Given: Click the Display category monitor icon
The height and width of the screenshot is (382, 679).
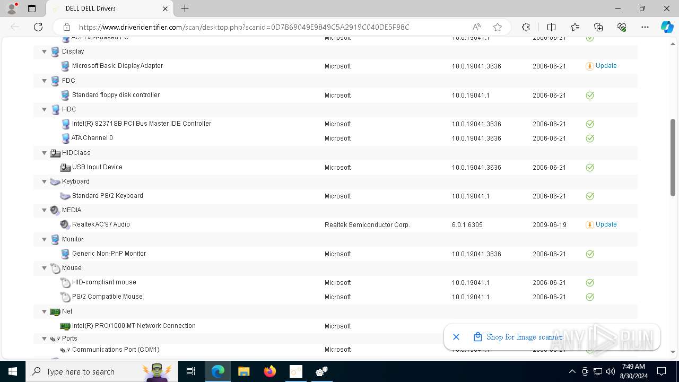Looking at the screenshot, I should pyautogui.click(x=55, y=51).
